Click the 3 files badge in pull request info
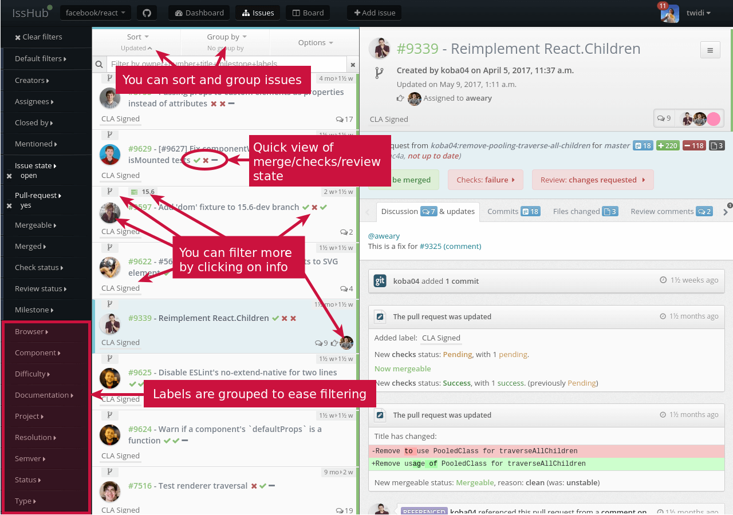 [717, 145]
